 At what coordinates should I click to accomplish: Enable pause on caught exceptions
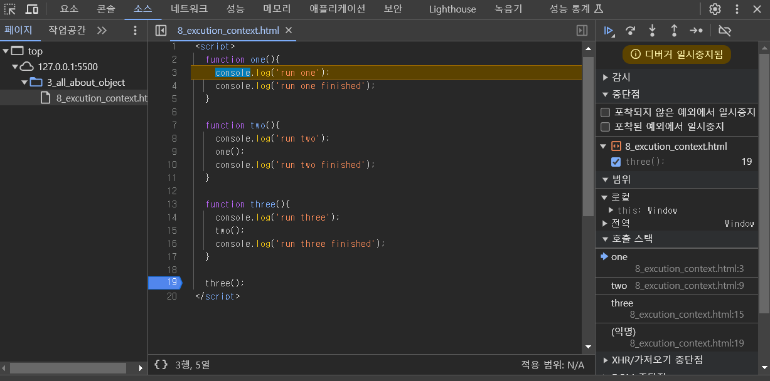pyautogui.click(x=606, y=126)
